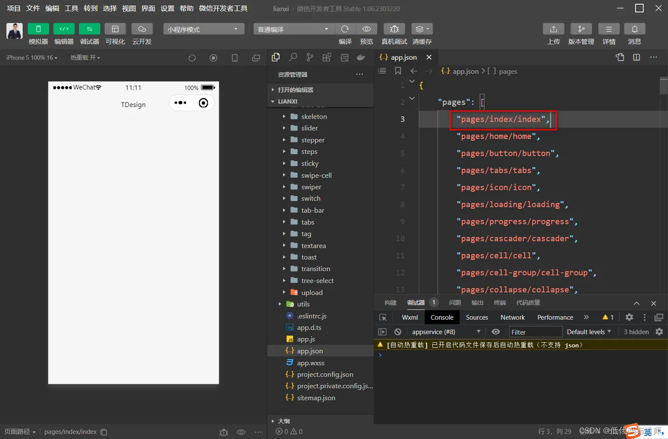This screenshot has height=439, width=668.
Task: Click the 预览 preview button
Action: point(366,29)
